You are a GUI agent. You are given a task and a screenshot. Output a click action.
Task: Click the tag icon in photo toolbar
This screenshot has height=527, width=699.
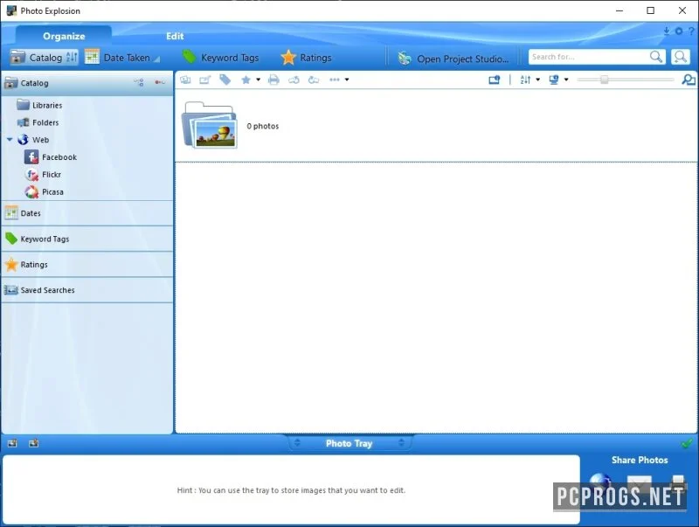point(225,80)
